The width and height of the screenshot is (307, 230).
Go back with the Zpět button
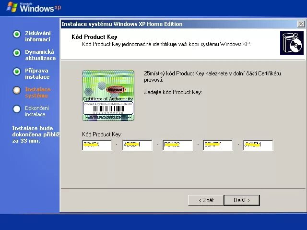[x=206, y=200]
